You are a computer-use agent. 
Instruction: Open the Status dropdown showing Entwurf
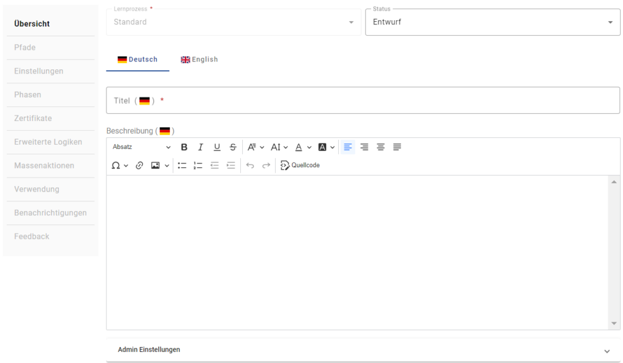pos(493,22)
